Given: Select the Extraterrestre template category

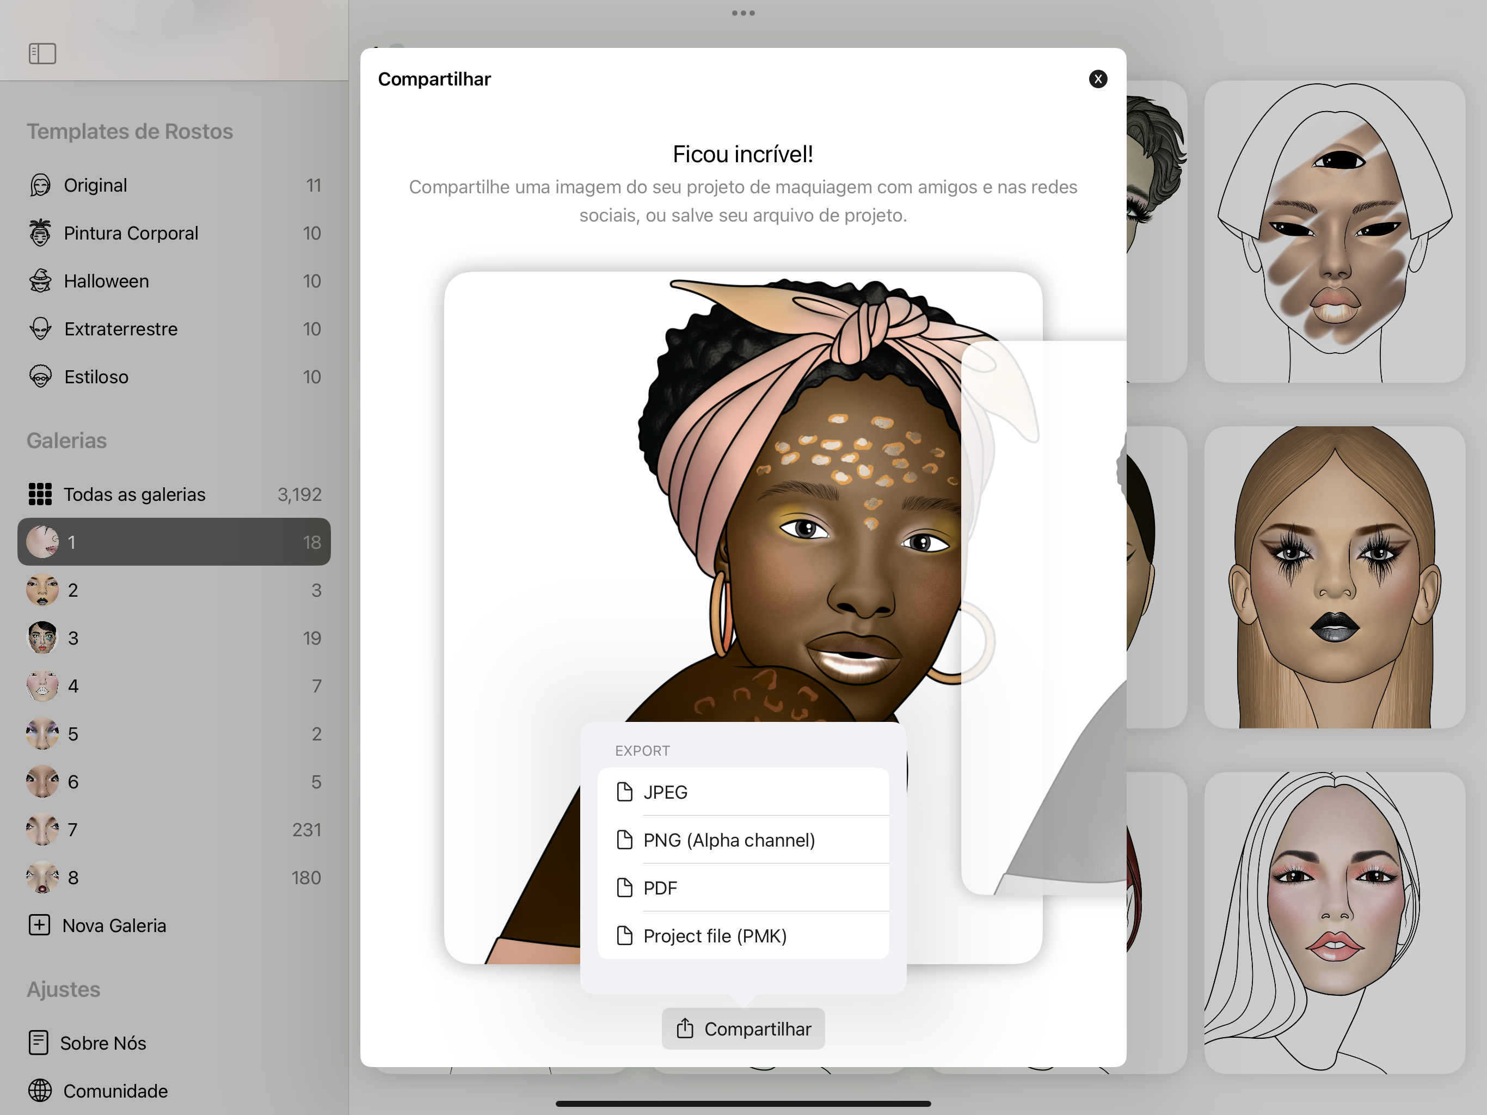Looking at the screenshot, I should point(174,329).
